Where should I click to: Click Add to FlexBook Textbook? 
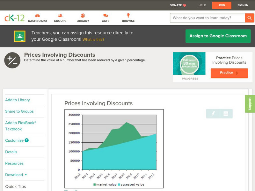pyautogui.click(x=21, y=126)
